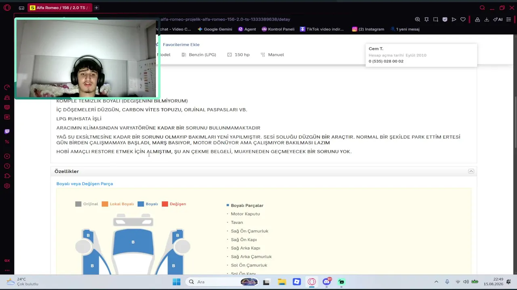The height and width of the screenshot is (290, 517).
Task: Open the ad blocker shield icon
Action: (x=445, y=19)
